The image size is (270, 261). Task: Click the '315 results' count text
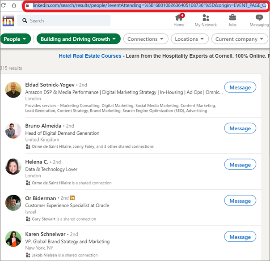coord(11,68)
